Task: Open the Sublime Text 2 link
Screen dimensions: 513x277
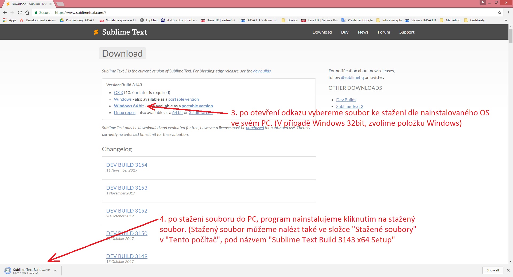Action: (x=349, y=107)
